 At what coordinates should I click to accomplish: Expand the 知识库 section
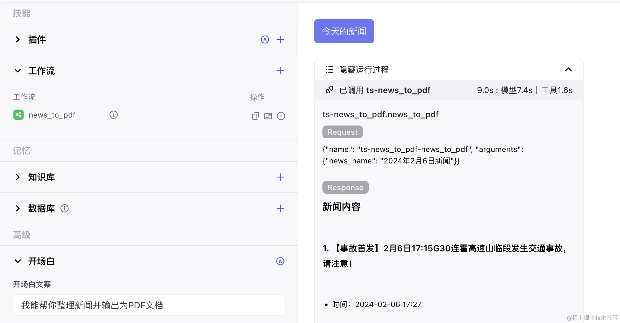pos(18,177)
